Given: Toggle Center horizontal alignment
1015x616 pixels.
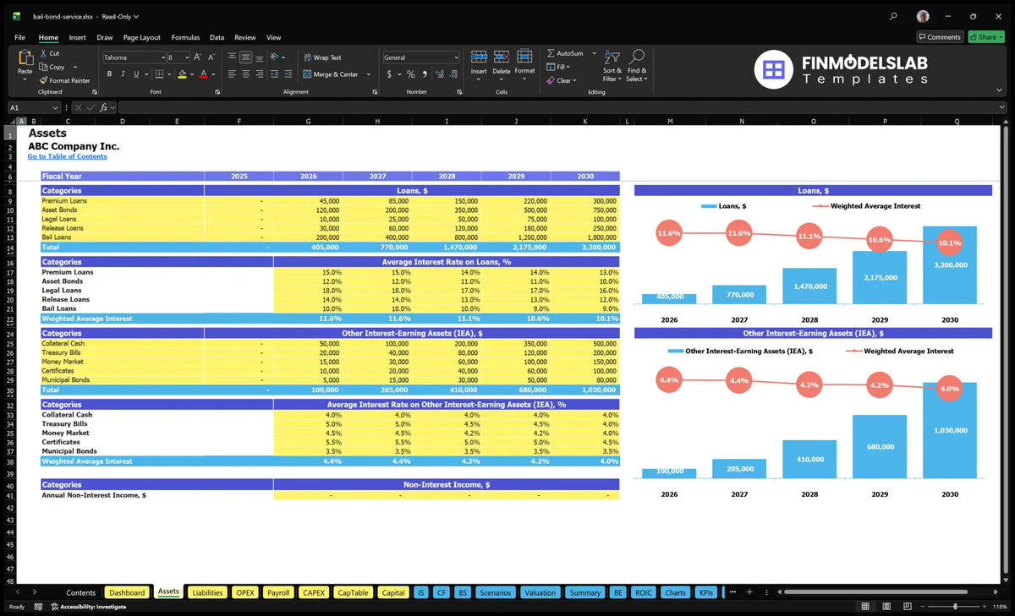Looking at the screenshot, I should [246, 74].
